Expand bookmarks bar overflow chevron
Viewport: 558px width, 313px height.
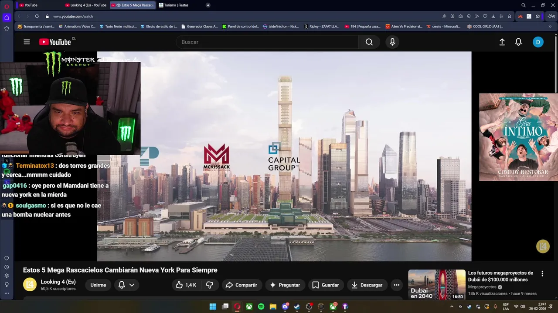pos(550,27)
